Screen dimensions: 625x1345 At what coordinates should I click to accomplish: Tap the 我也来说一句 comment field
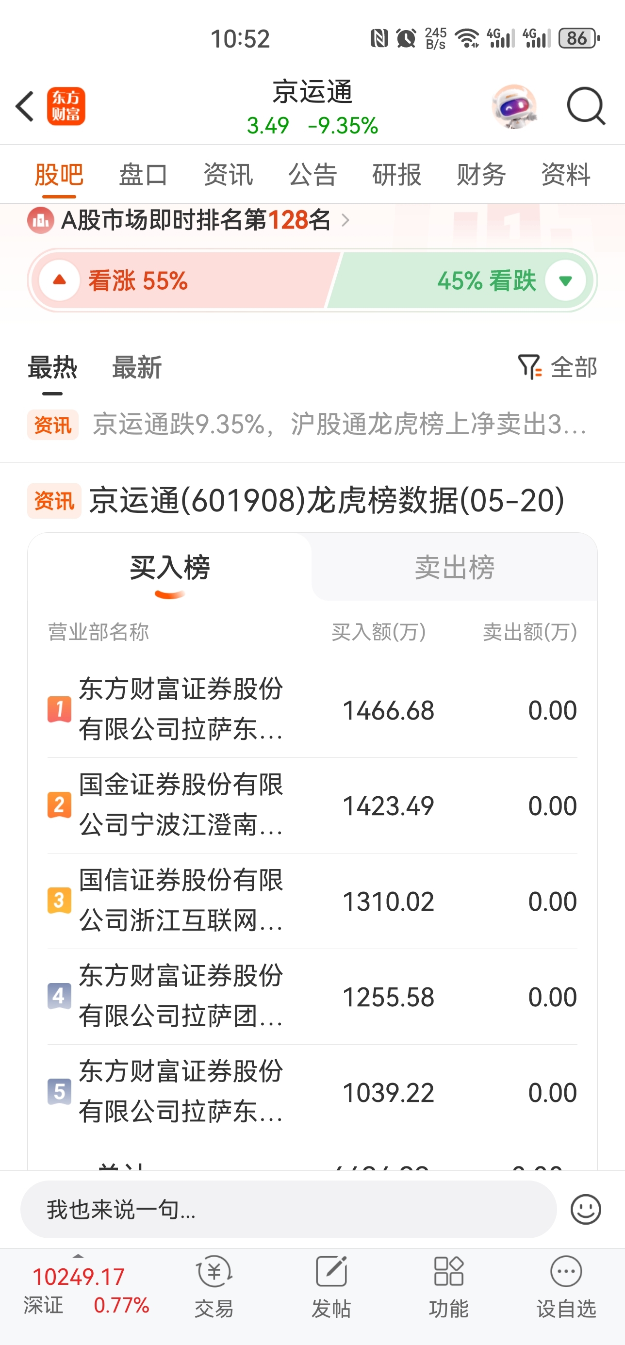(x=288, y=1209)
